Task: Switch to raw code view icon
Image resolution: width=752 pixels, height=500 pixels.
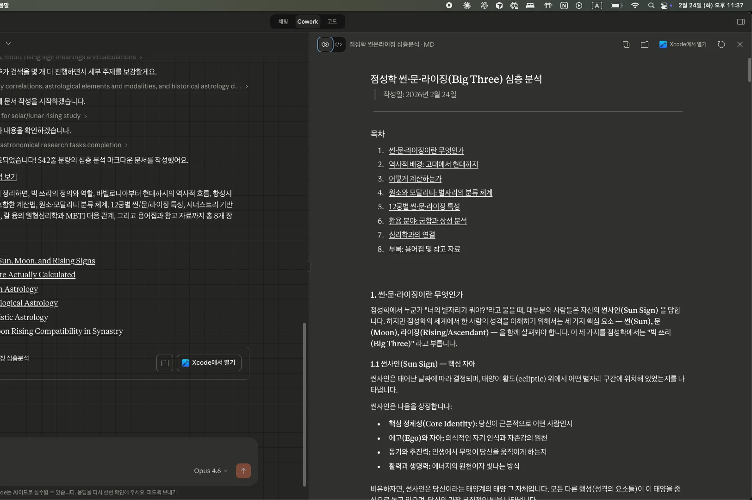Action: tap(339, 44)
